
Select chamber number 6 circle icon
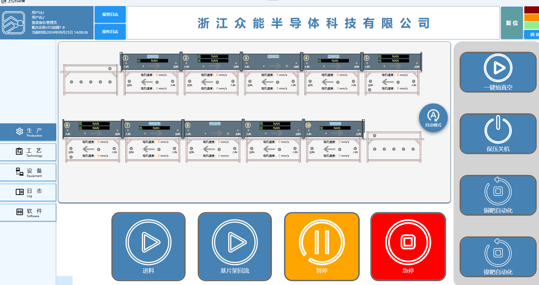67,125
